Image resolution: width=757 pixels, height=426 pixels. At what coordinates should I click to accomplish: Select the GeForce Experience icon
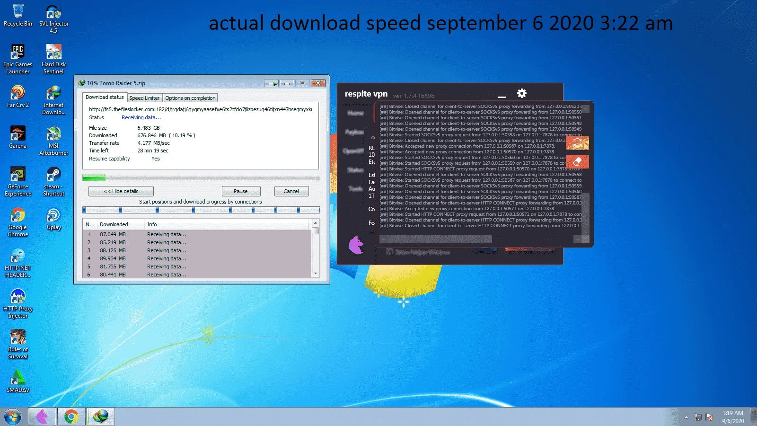18,181
